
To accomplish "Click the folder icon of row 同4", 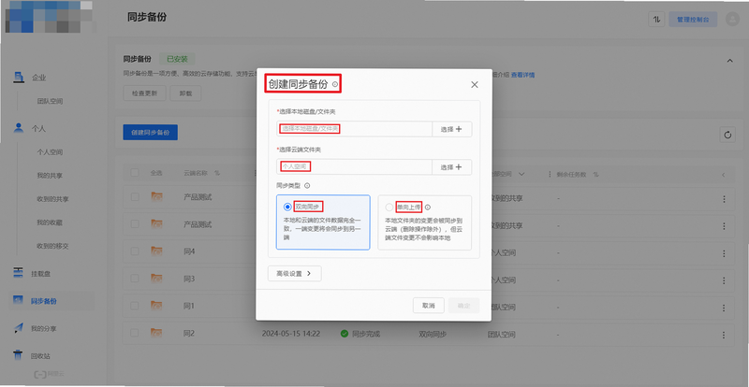I will [156, 251].
